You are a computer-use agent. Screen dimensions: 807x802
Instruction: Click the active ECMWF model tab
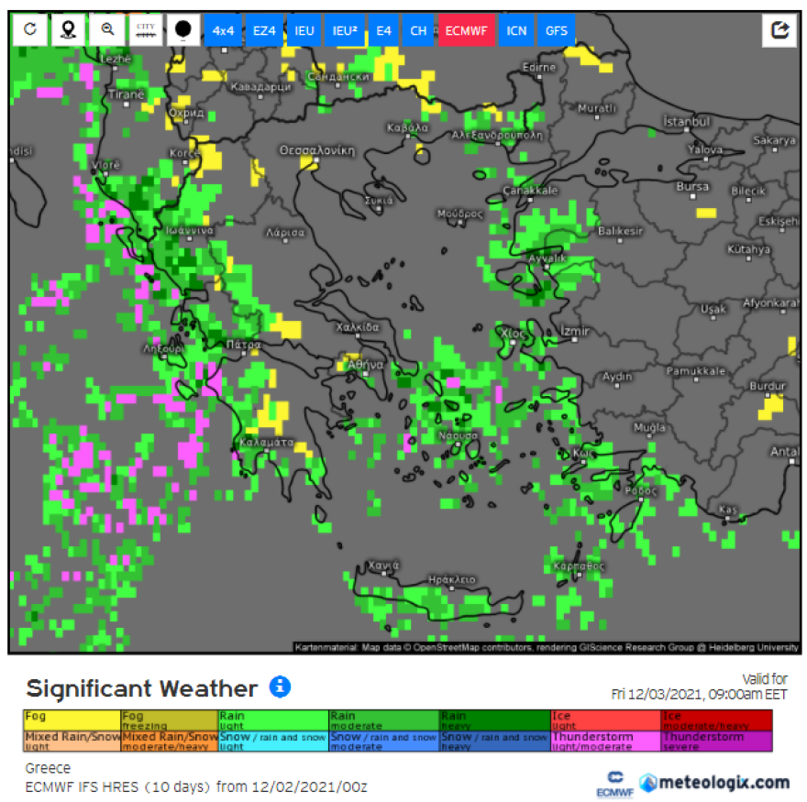click(467, 30)
